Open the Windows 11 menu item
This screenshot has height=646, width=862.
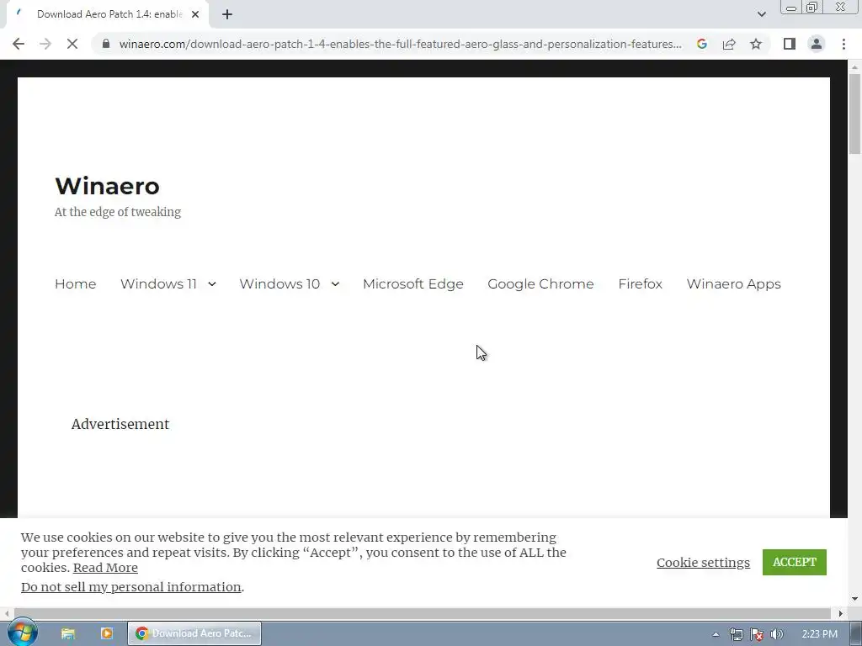point(158,284)
